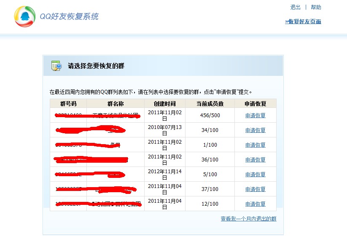347x247 pixels.
Task: Click the 2012年11月14日 creation date cell
Action: 165,175
